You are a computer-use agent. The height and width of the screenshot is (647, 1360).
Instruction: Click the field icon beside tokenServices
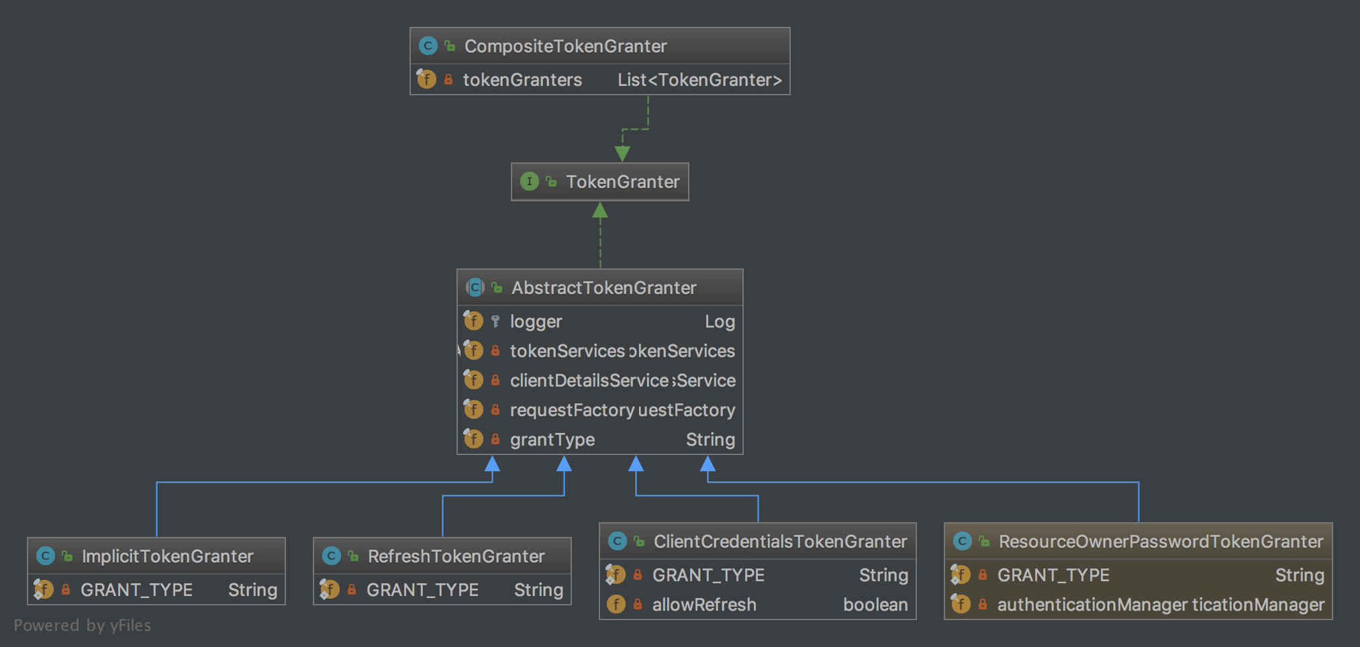click(x=473, y=350)
